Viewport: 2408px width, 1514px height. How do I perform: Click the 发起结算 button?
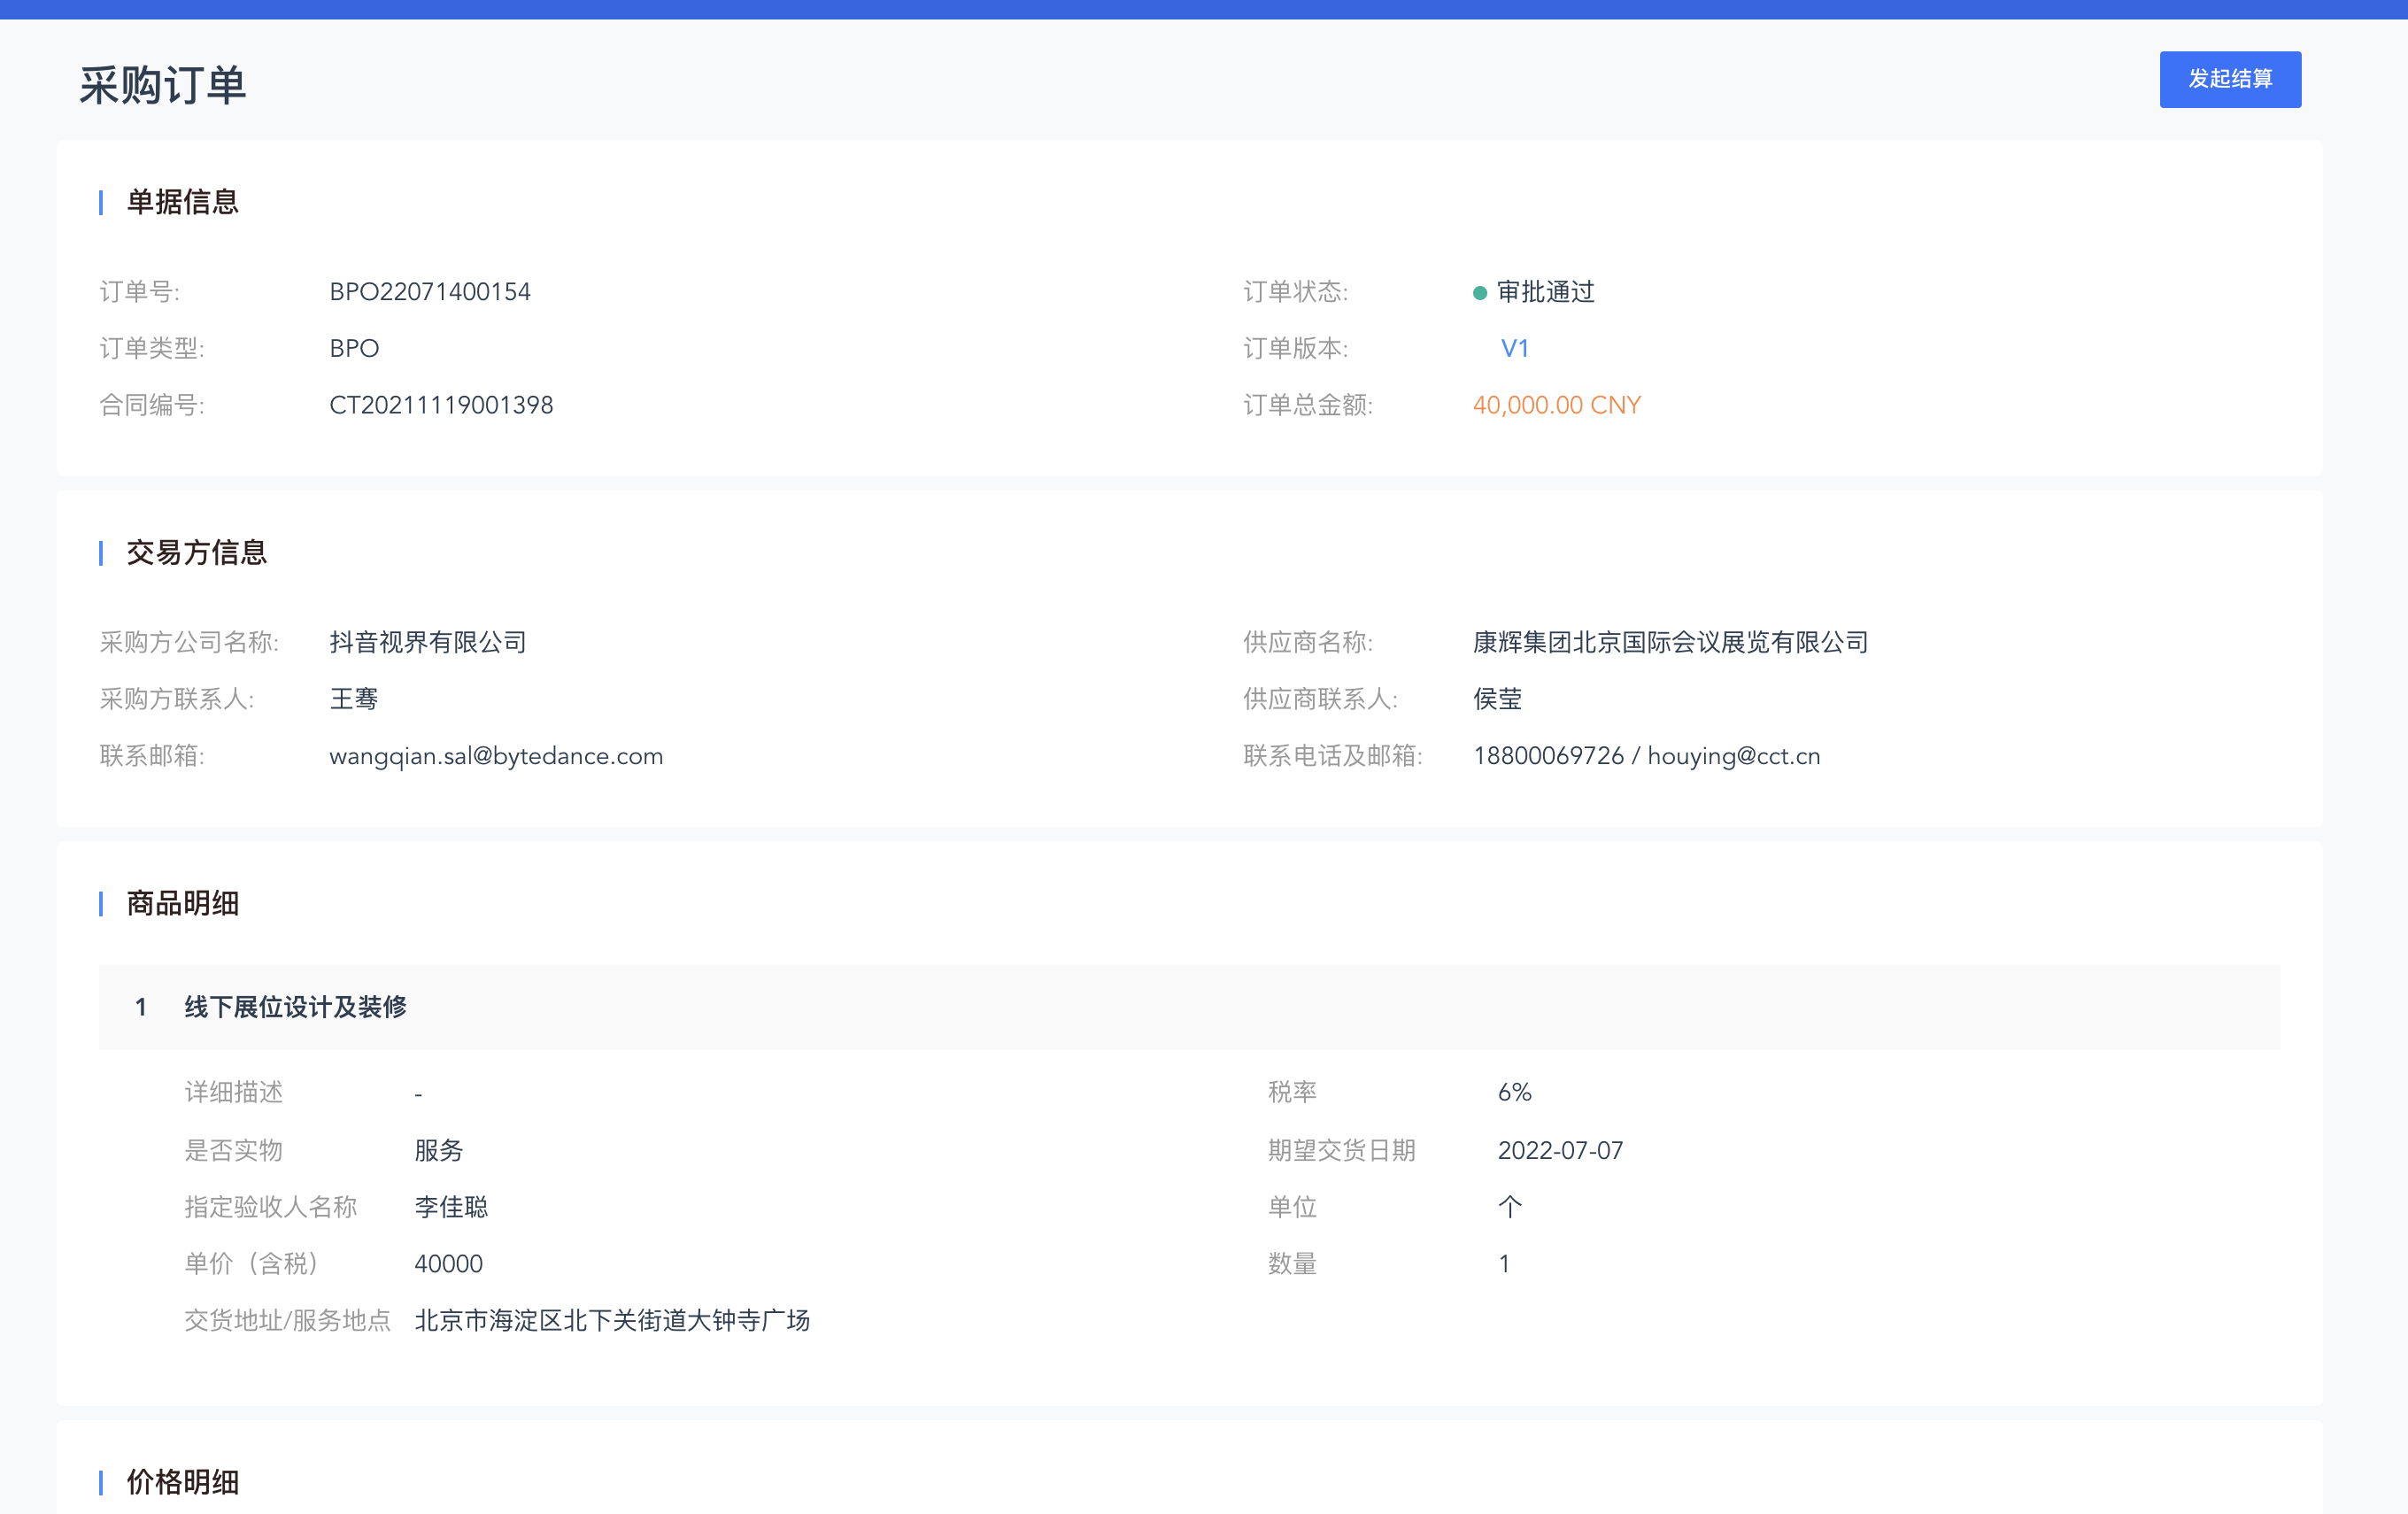click(x=2229, y=79)
